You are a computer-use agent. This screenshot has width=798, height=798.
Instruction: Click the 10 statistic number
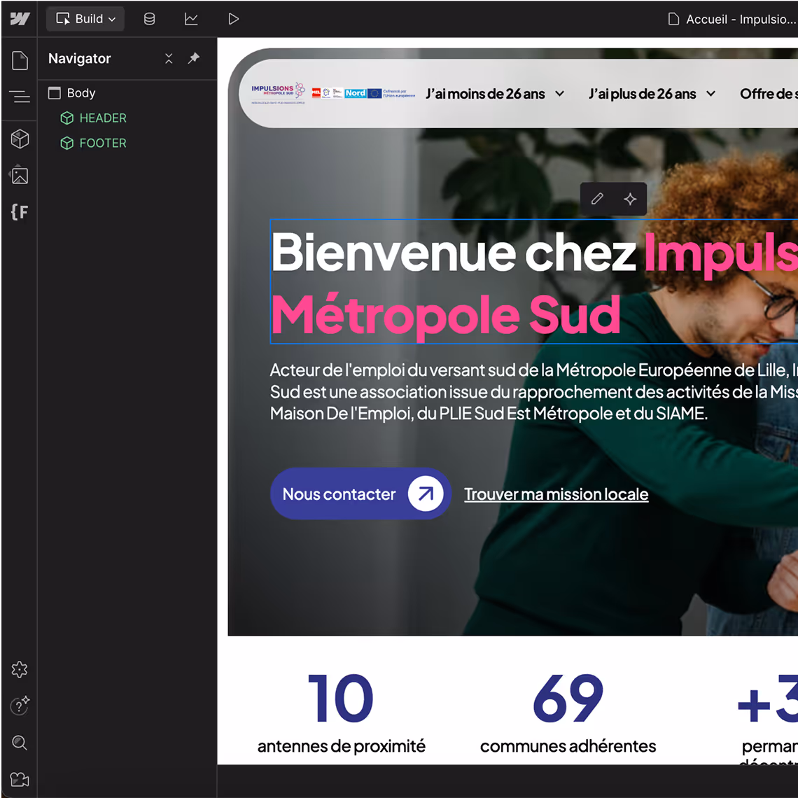coord(341,698)
